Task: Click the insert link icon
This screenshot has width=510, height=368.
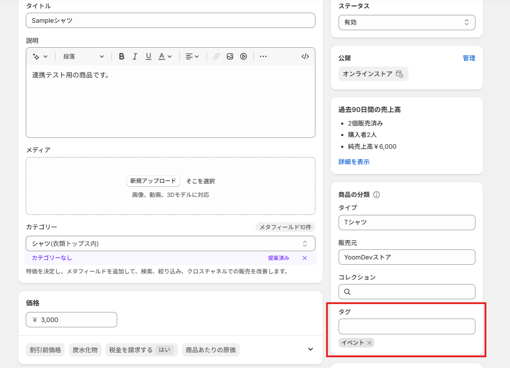Action: [x=217, y=56]
